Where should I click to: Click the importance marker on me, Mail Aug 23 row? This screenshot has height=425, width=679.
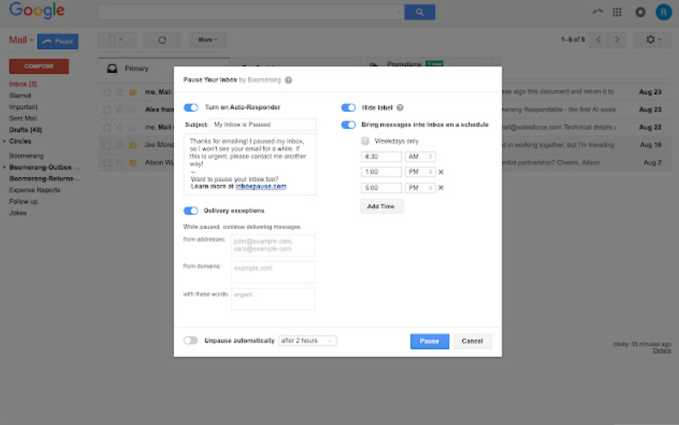[133, 92]
